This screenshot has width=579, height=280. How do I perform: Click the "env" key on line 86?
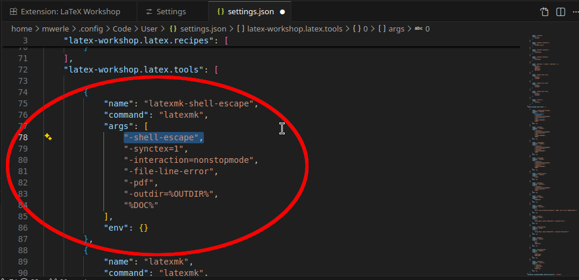pos(117,228)
